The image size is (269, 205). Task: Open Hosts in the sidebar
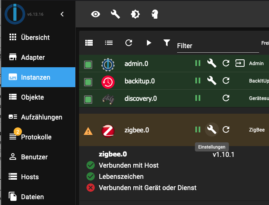pos(38,177)
